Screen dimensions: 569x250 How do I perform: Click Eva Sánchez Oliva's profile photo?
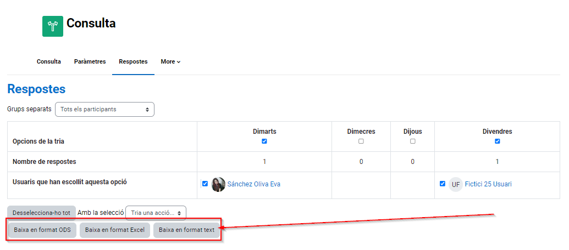pos(218,184)
